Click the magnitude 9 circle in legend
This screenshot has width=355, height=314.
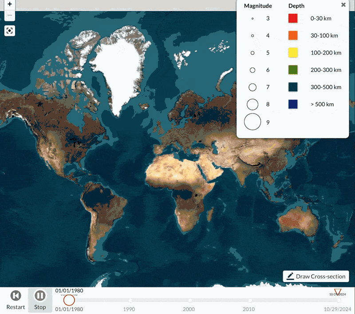coord(252,122)
